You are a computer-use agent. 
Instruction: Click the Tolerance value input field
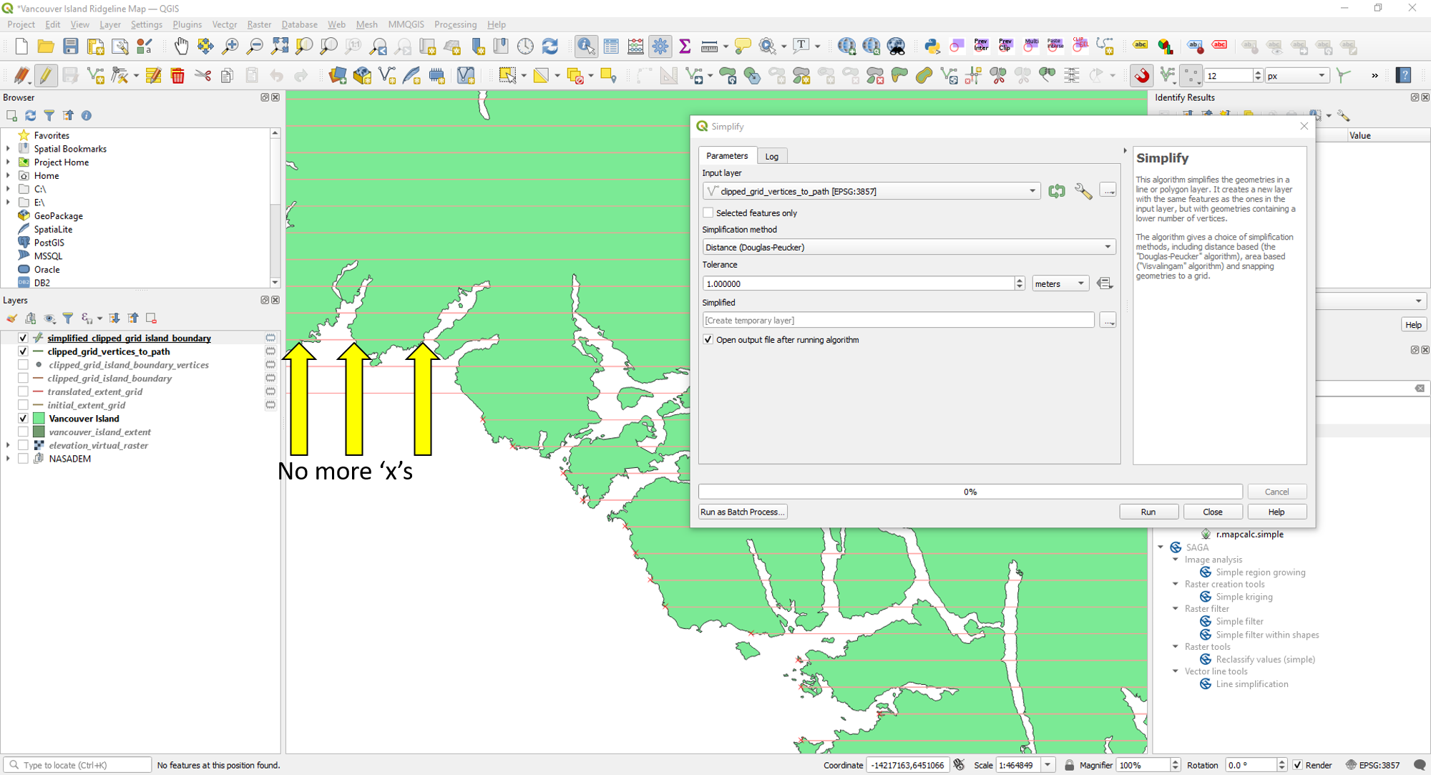pos(857,283)
